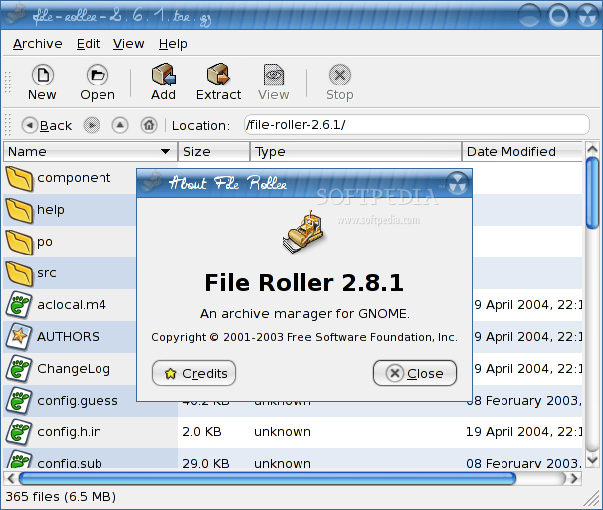
Task: Click the window resize grip corner
Action: 593,500
